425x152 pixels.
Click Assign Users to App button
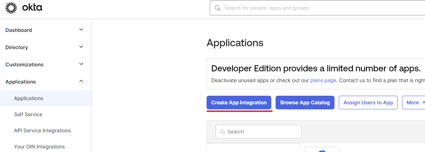coord(368,103)
